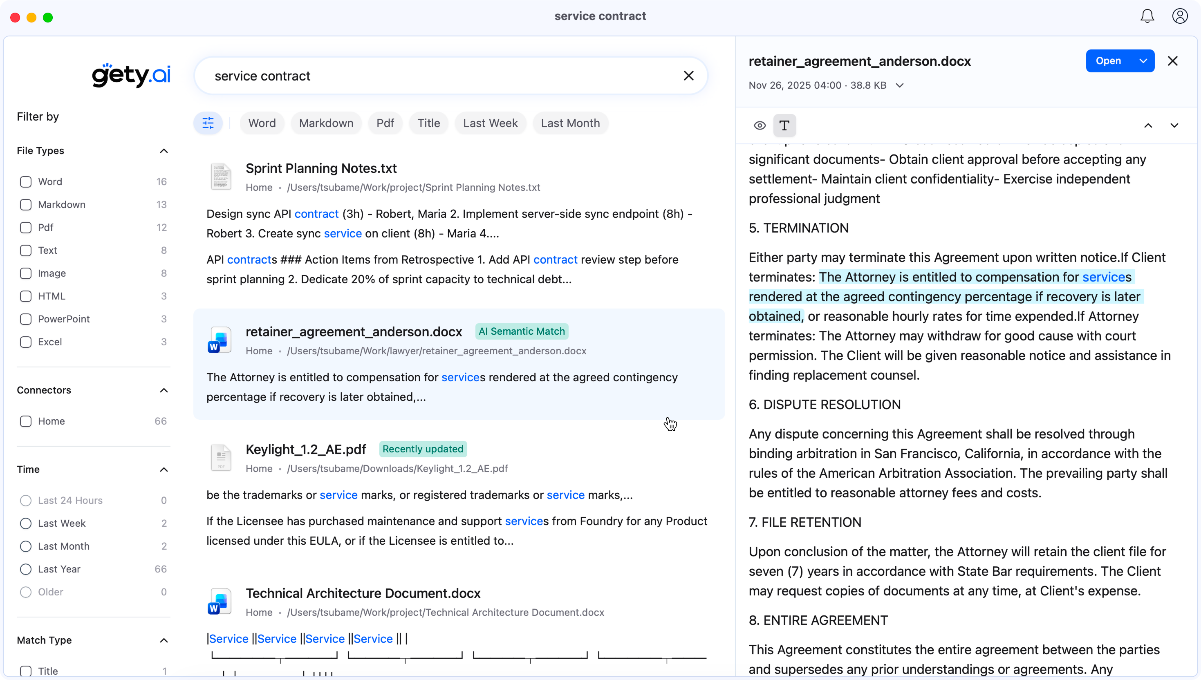Enable the Word file type checkbox
The image size is (1201, 680).
(26, 182)
